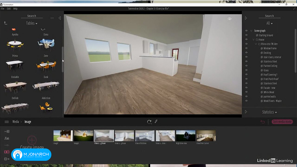Image resolution: width=297 pixels, height=167 pixels.
Task: Open the Help menu
Action: [15, 9]
